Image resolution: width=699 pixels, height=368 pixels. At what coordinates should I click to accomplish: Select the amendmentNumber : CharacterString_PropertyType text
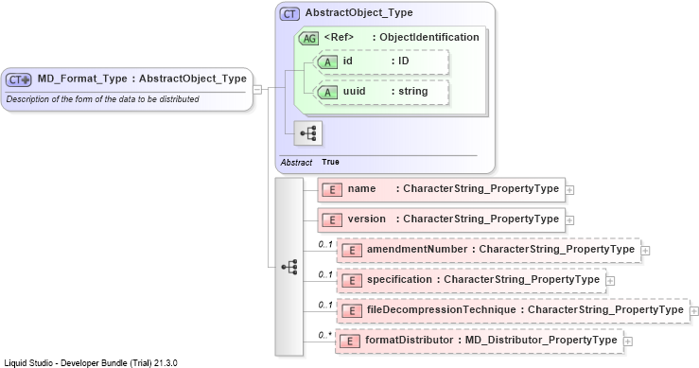tap(500, 250)
